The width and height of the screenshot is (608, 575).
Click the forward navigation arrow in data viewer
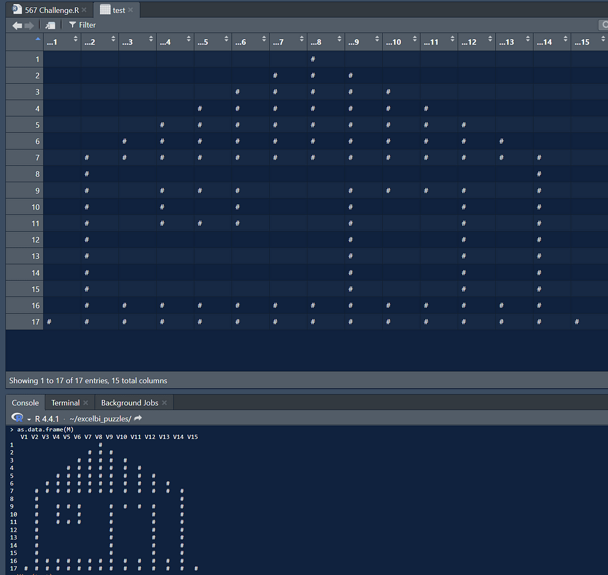coord(29,25)
